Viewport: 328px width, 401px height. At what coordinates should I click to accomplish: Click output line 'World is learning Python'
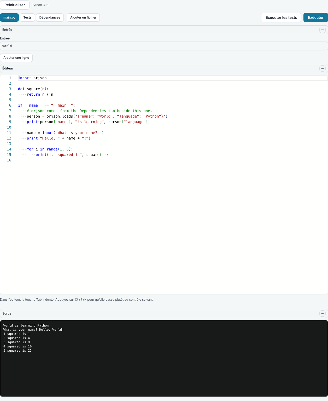26,326
